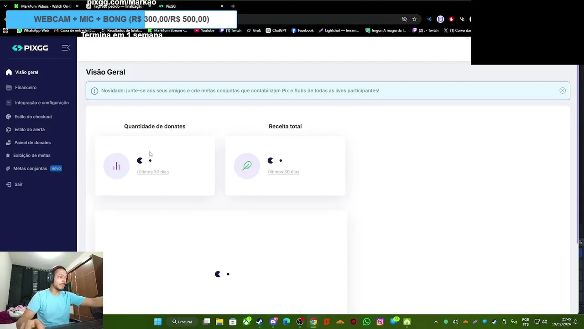This screenshot has width=584, height=329.
Task: Click the bar chart icon in donates card
Action: [x=116, y=166]
